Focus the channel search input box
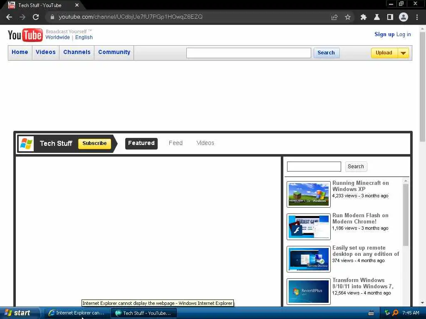This screenshot has width=426, height=319. 314,167
